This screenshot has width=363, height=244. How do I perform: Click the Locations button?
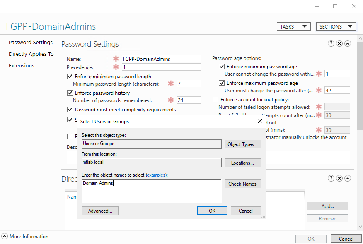pyautogui.click(x=242, y=163)
